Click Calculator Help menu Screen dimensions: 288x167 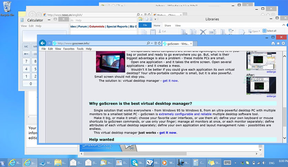tap(38, 26)
